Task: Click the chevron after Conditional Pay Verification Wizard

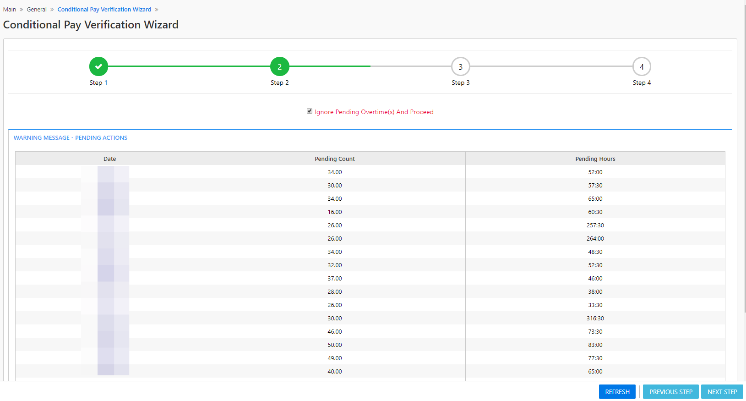Action: tap(157, 10)
